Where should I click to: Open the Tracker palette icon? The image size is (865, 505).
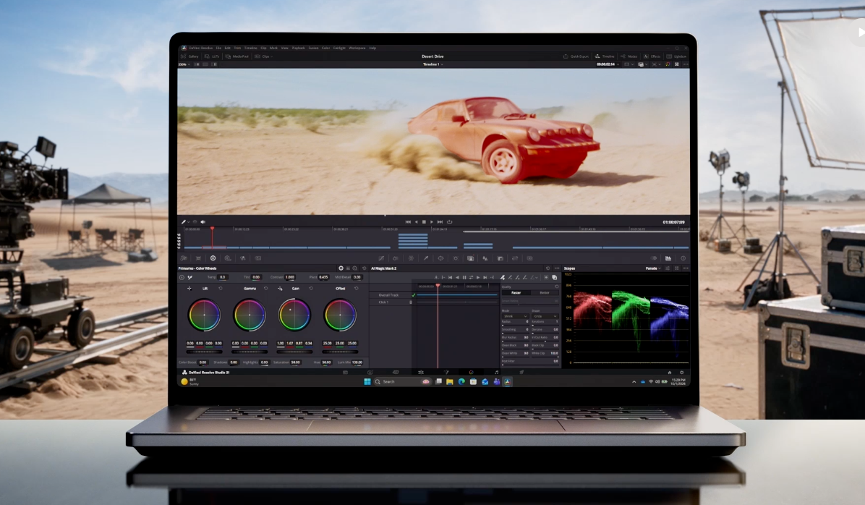click(455, 258)
